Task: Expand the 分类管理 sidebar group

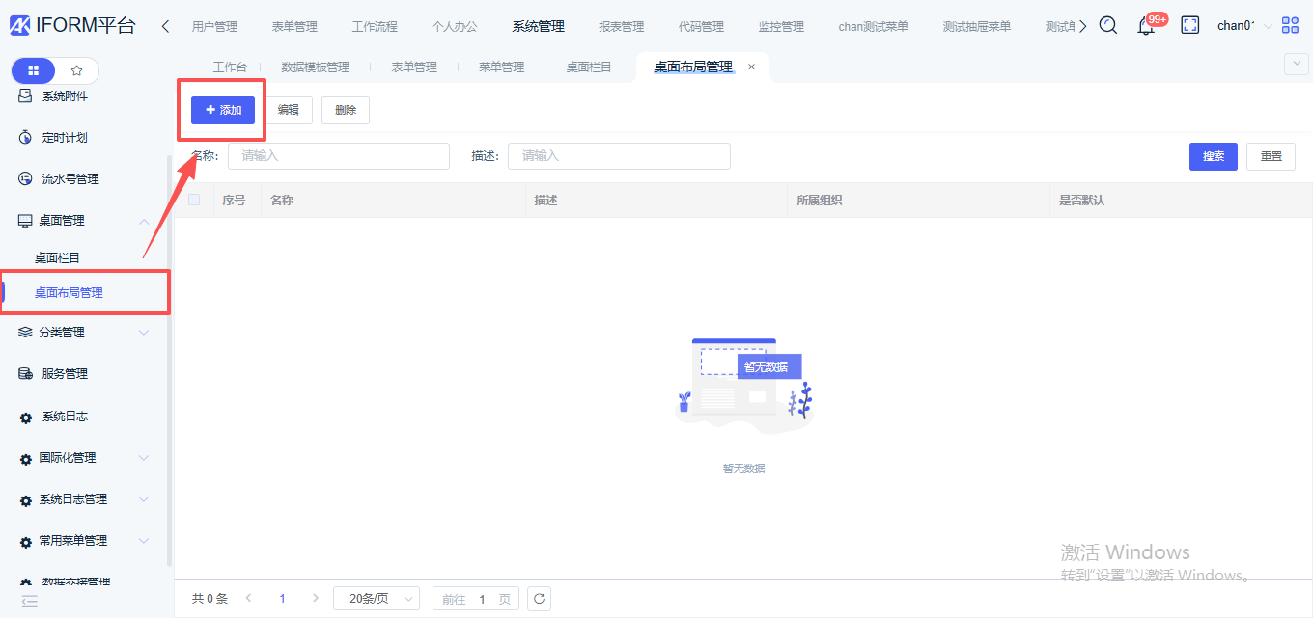Action: 144,333
